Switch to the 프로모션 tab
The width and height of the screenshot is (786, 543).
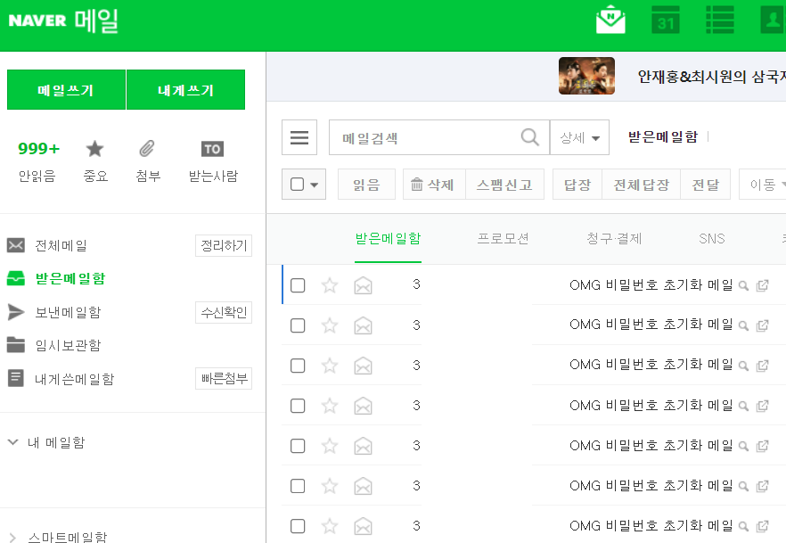click(x=503, y=239)
